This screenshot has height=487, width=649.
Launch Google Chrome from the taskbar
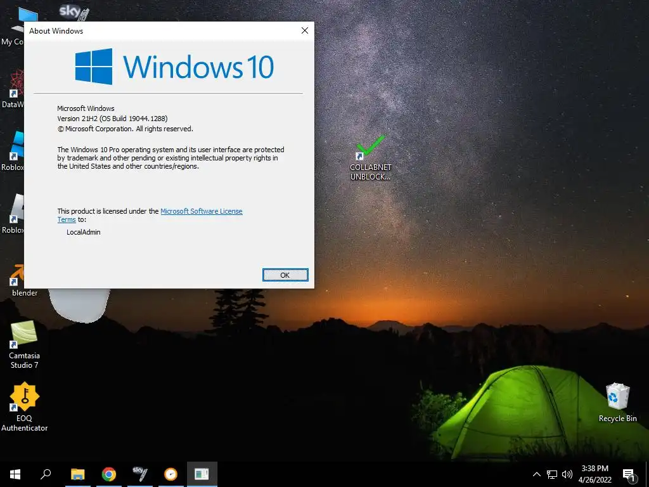(x=109, y=474)
